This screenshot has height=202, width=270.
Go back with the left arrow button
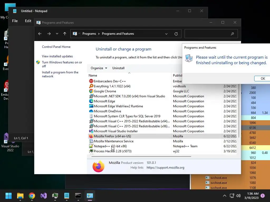pos(40,34)
